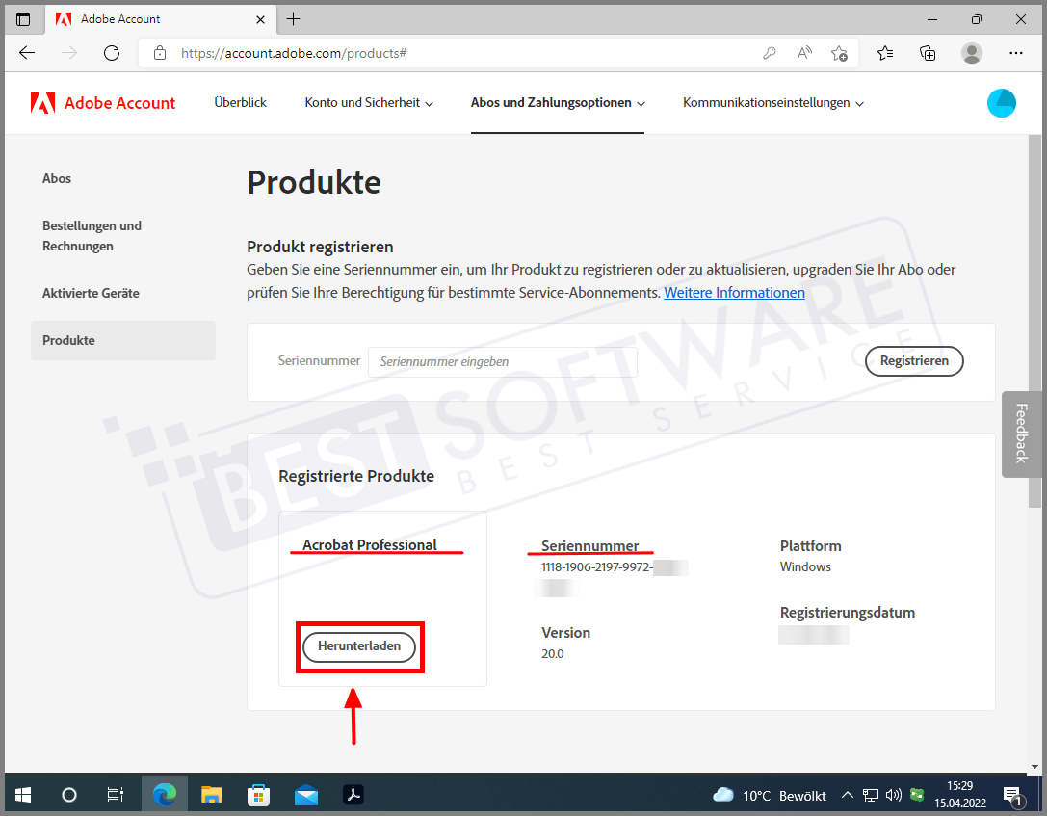Image resolution: width=1047 pixels, height=816 pixels.
Task: Open the browser Favorites list
Action: tap(884, 53)
